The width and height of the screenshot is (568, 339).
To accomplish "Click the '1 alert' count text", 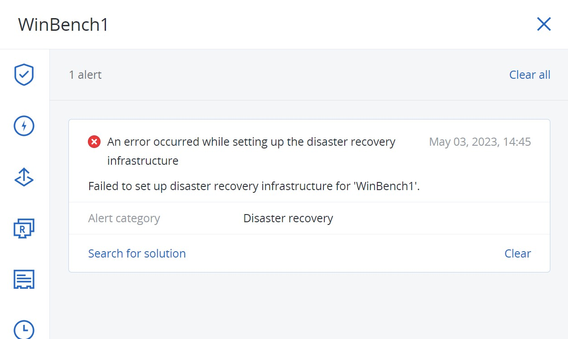I will click(x=85, y=75).
